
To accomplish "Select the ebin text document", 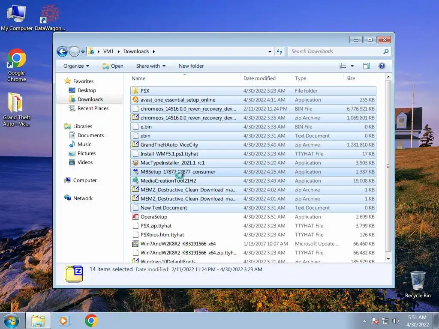I will tap(253, 136).
